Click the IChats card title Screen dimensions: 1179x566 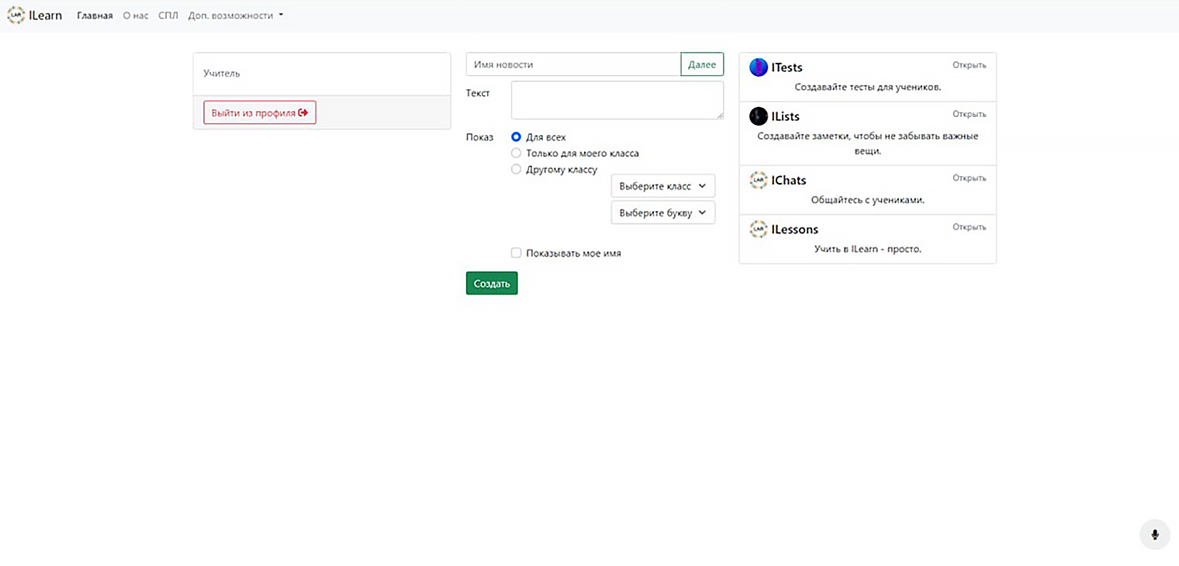tap(789, 180)
